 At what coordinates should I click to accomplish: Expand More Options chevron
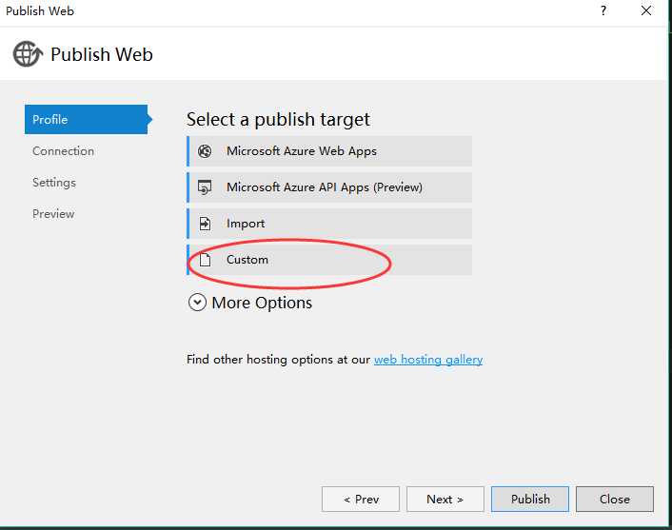[197, 303]
